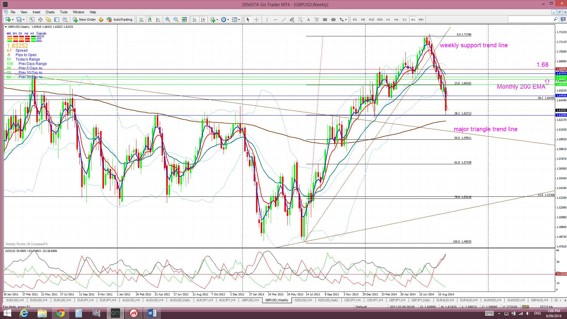Switch to the EURAUD,H4 chart tab
Screen dimensions: 567x319
[x=445, y=300]
